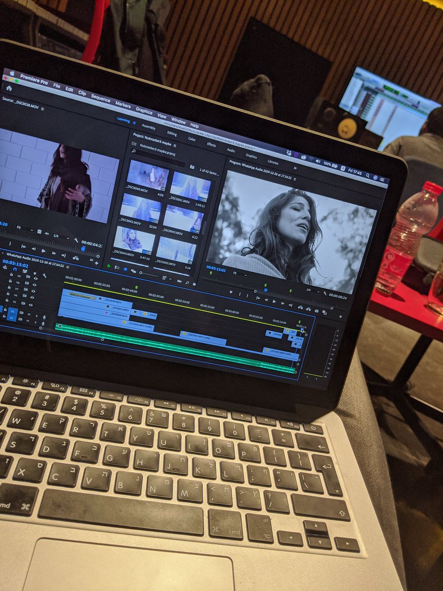Click the Project panel green lock icon
Screen dimensions: 443x591
(x=109, y=266)
